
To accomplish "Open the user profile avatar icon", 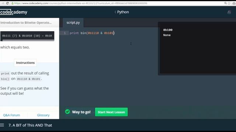I will [229, 12].
